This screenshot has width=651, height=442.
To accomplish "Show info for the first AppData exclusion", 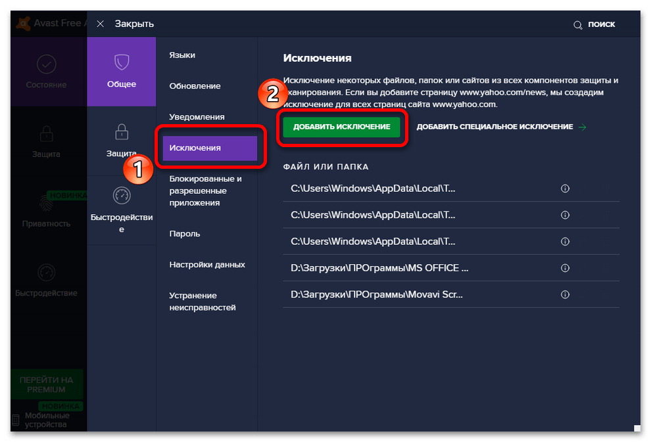I will coord(564,188).
